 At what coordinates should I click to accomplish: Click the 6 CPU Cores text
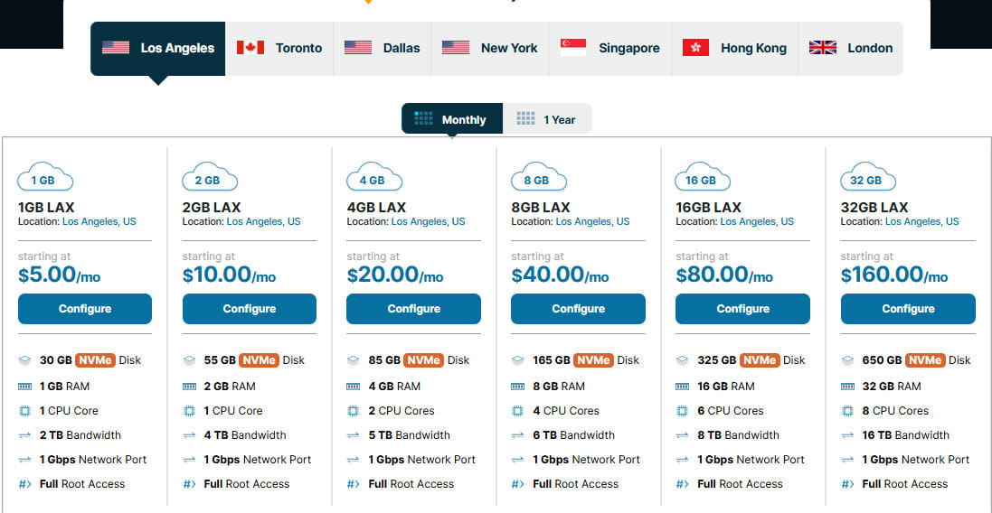pos(731,411)
